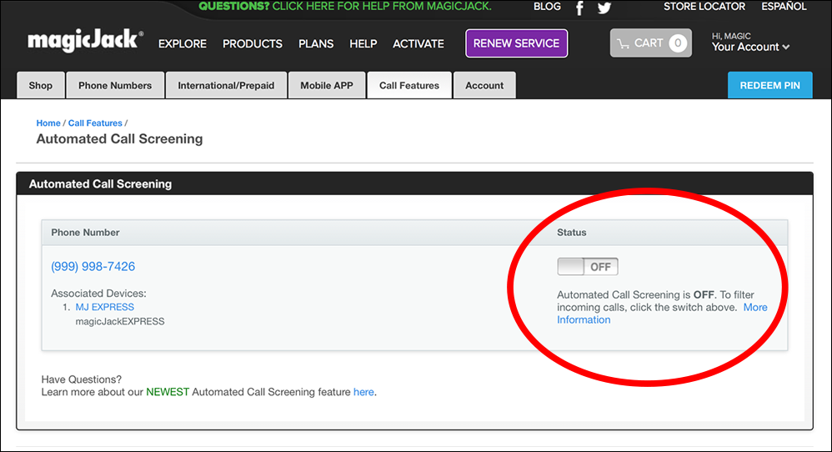Viewport: 832px width, 452px height.
Task: Click the green help banner at top
Action: point(345,7)
